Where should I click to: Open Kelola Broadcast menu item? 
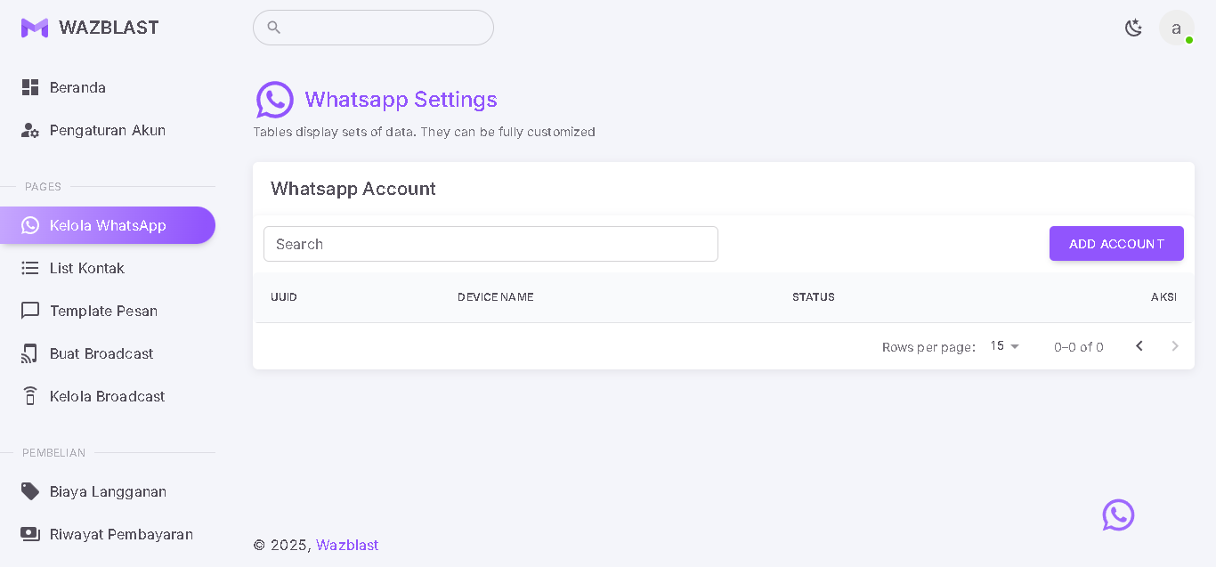point(108,396)
